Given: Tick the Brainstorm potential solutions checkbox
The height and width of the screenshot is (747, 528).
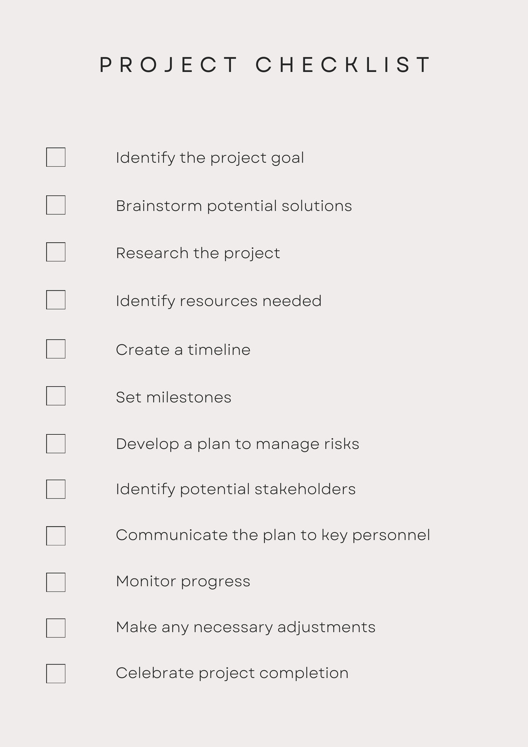Looking at the screenshot, I should (x=56, y=205).
